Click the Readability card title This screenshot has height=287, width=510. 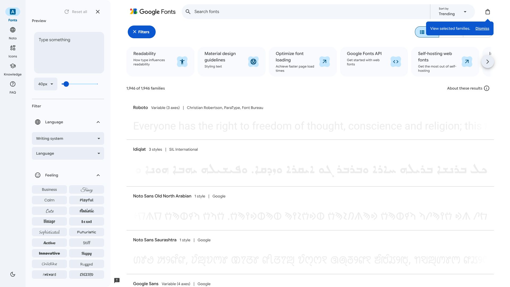[x=144, y=53]
